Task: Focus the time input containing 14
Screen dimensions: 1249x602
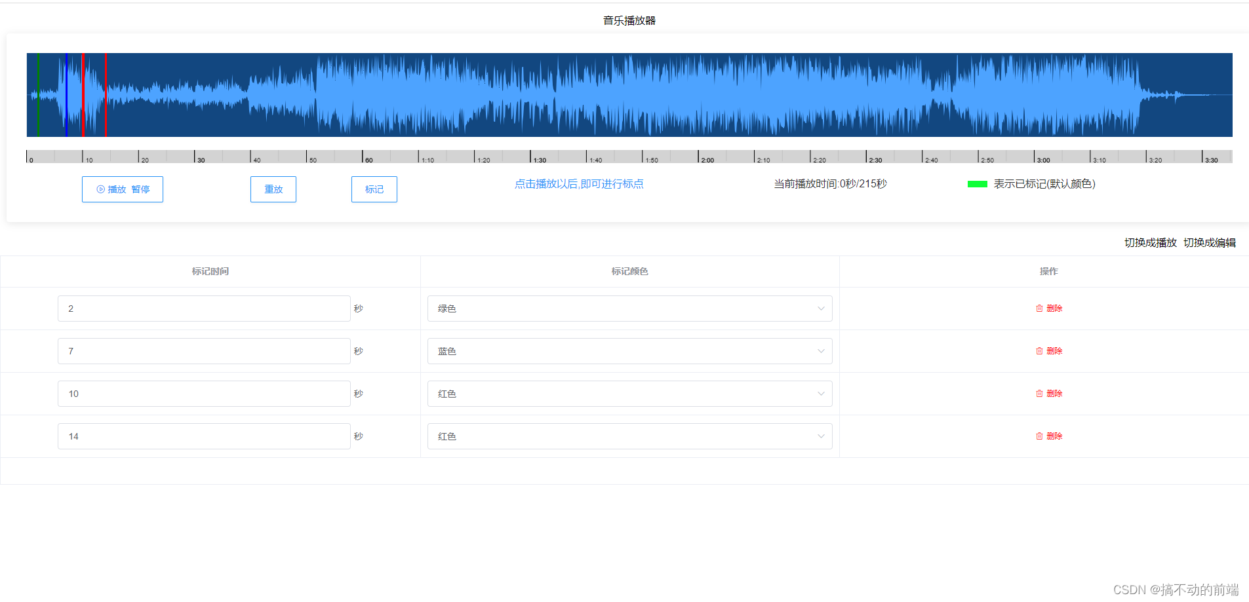Action: (204, 436)
